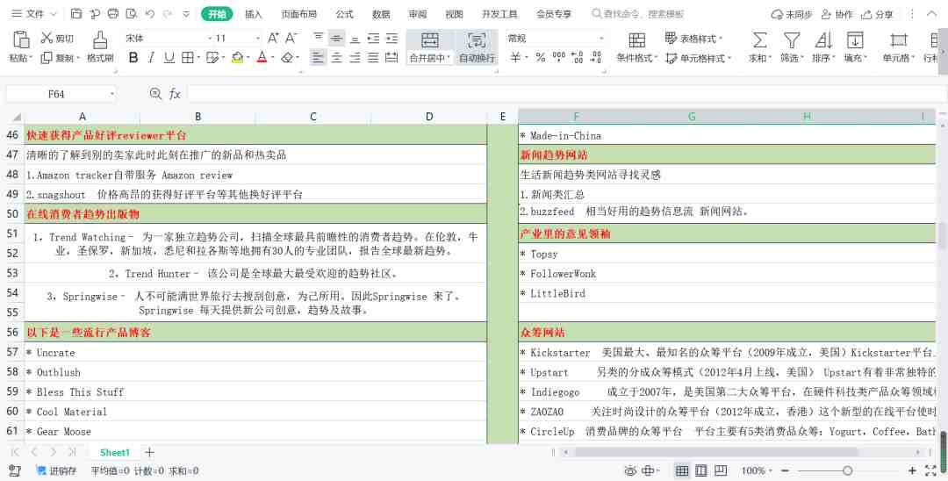The height and width of the screenshot is (481, 948).
Task: Enter full screen view icon
Action: 931,470
